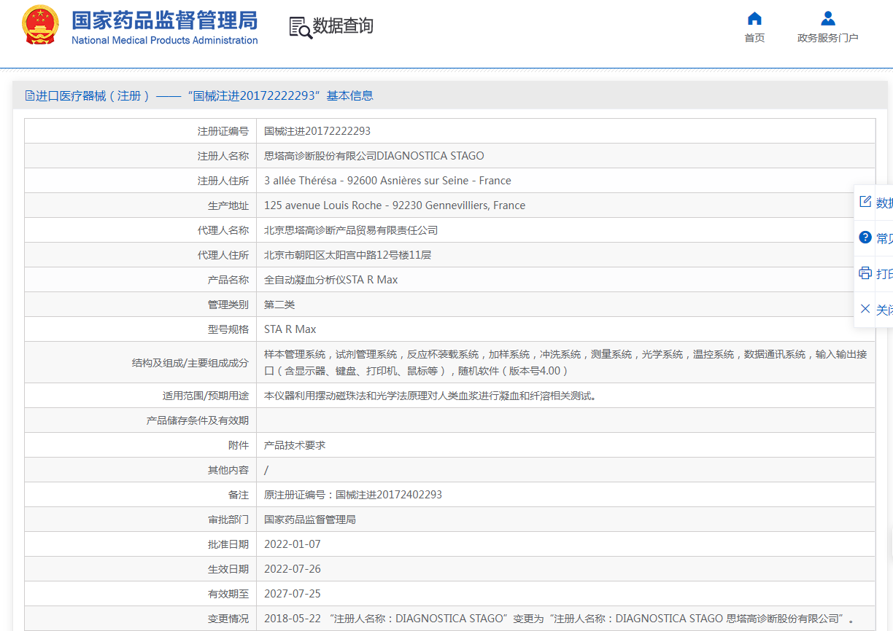The height and width of the screenshot is (631, 893).
Task: Click 其他内容 row label
Action: pyautogui.click(x=228, y=470)
